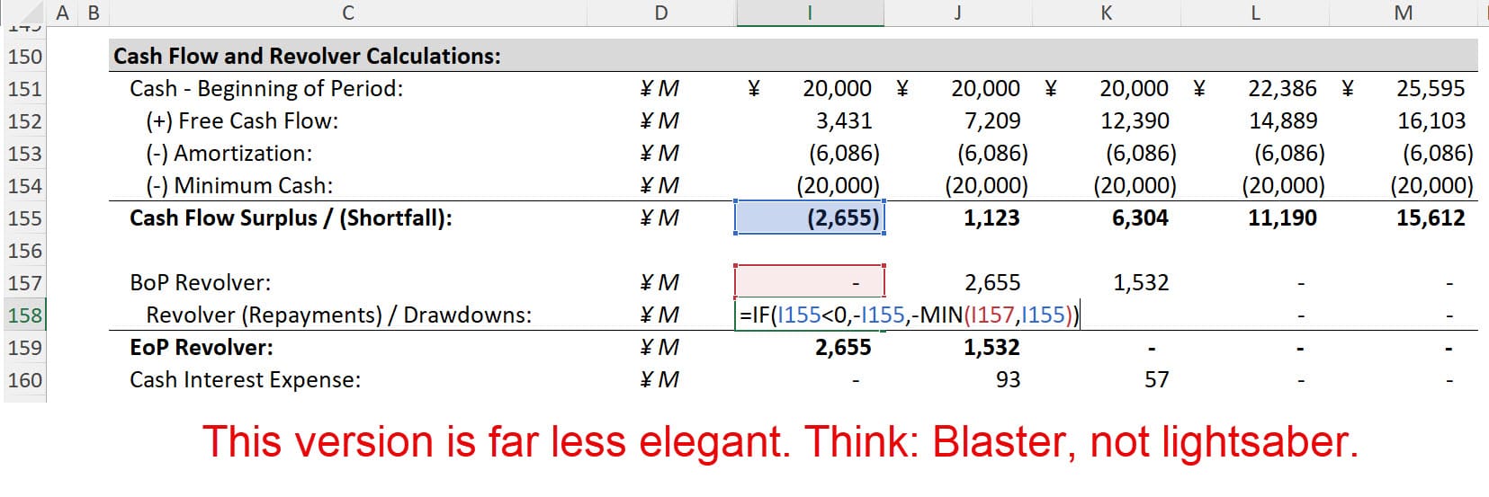
Task: Click ¥M units cell in row 151
Action: tap(659, 88)
